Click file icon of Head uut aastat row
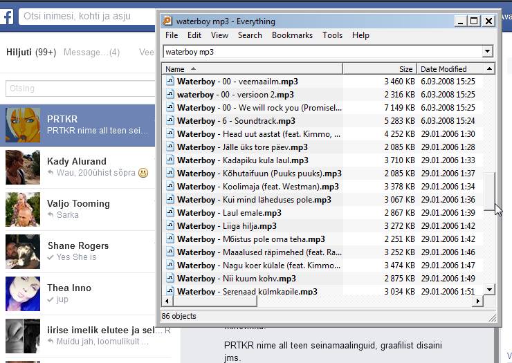The width and height of the screenshot is (512, 363). click(170, 133)
